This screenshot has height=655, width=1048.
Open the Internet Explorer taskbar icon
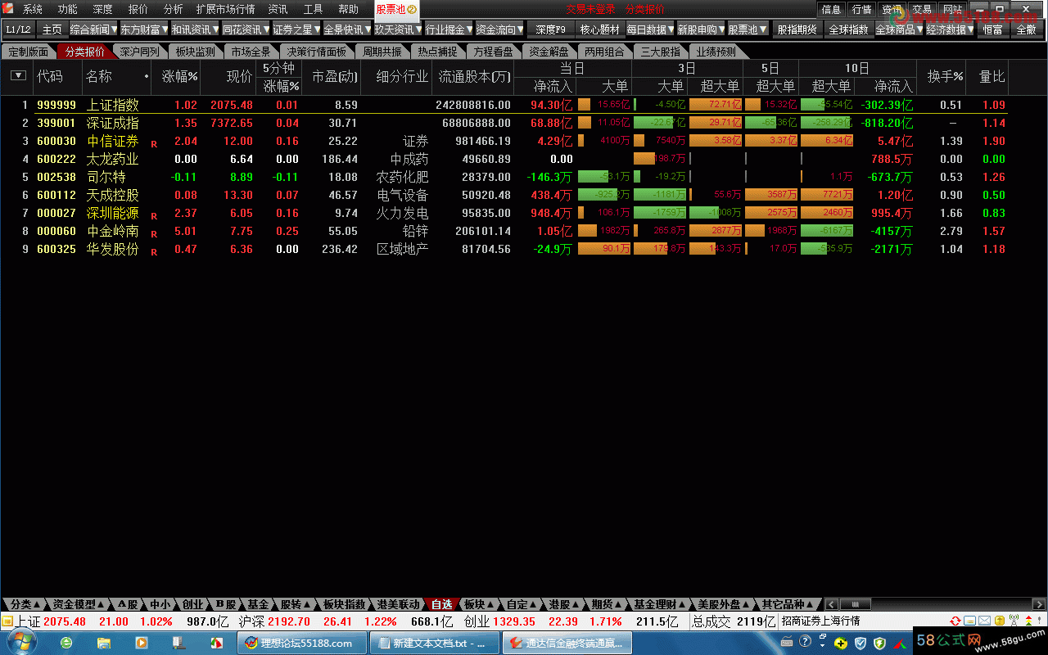[65, 643]
